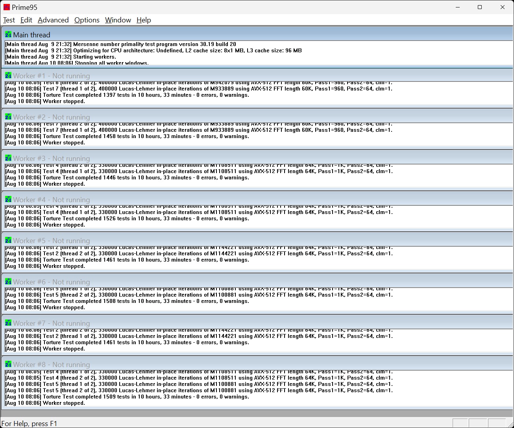
Task: Activate the Worker #4 - Not running title bar
Action: point(257,199)
